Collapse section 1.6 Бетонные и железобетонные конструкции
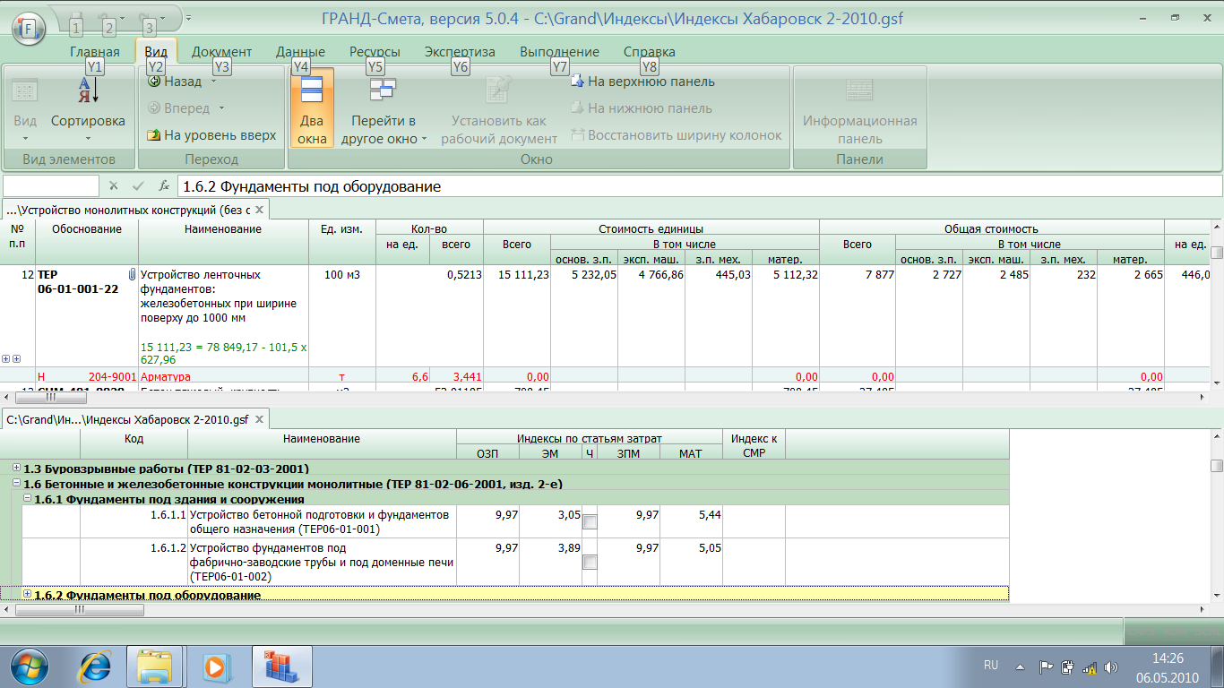The image size is (1224, 688). pos(17,484)
